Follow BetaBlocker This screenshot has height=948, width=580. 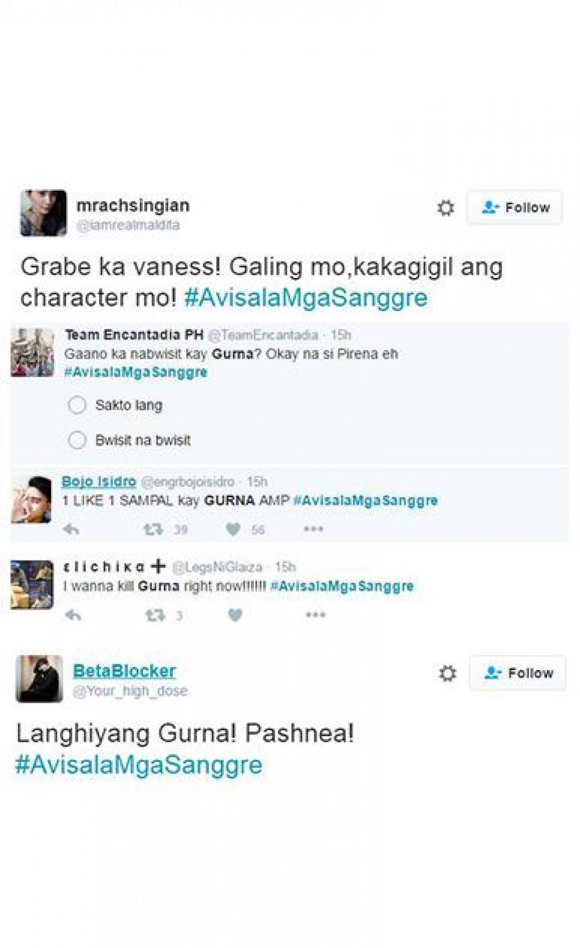coord(517,673)
